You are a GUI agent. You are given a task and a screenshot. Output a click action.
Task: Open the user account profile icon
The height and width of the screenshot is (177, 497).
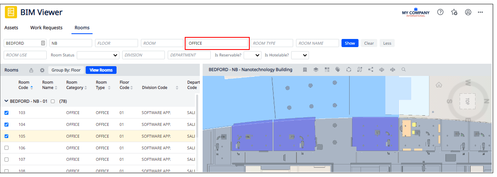[468, 12]
